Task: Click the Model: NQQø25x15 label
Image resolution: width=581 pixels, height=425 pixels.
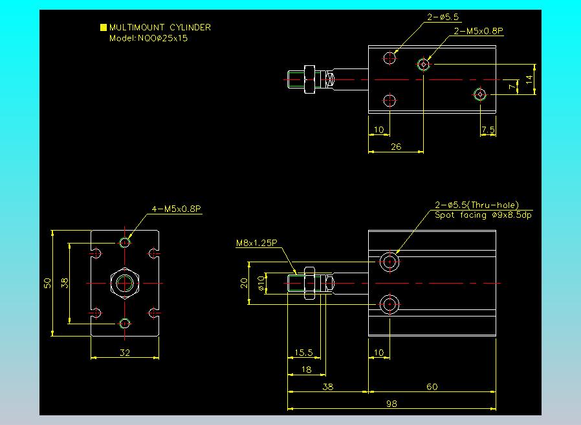Action: click(149, 38)
